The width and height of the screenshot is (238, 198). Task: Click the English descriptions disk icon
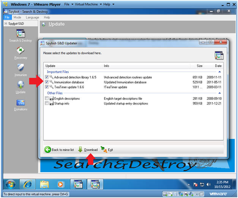pos(52,98)
